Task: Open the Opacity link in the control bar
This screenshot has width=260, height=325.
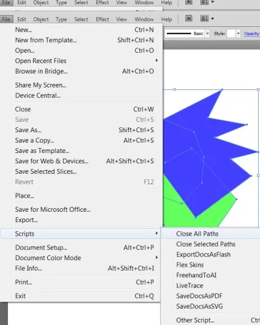Action: pos(251,34)
